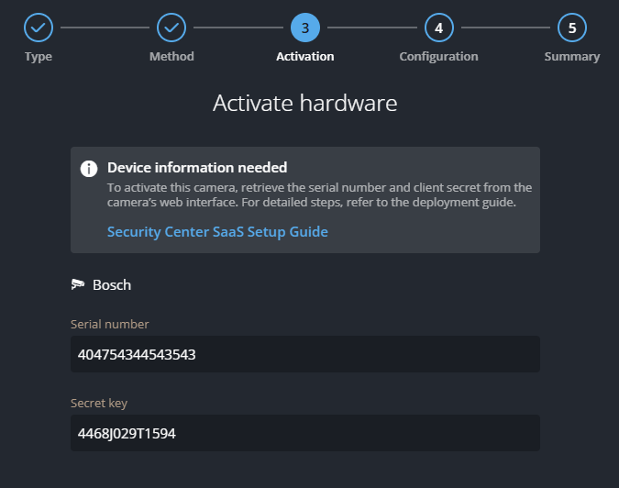Open the Configuration step label
619x488 pixels.
click(438, 57)
